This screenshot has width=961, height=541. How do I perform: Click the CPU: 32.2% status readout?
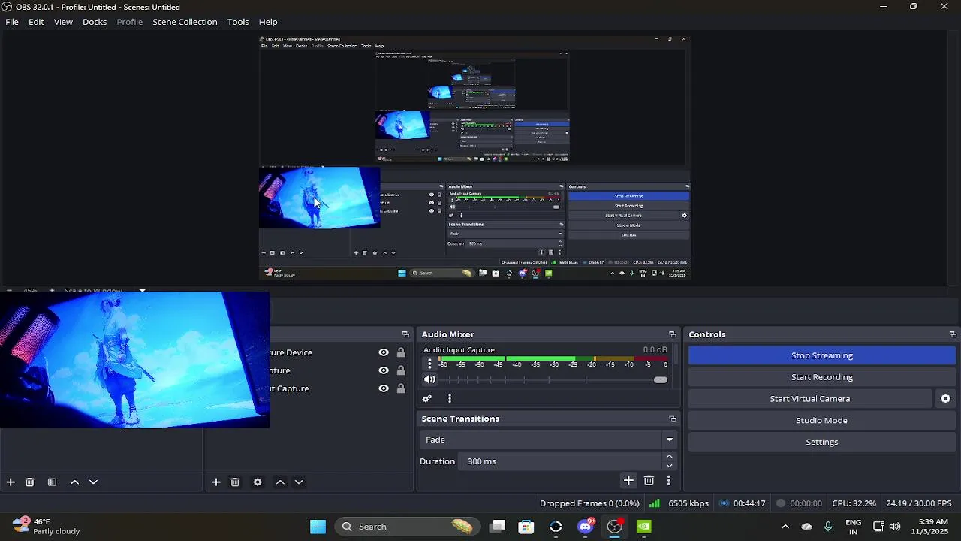point(854,503)
